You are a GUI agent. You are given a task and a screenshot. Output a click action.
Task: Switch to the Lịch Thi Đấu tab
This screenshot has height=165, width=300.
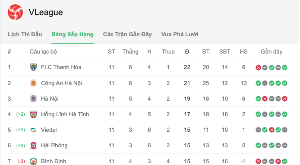pyautogui.click(x=25, y=35)
